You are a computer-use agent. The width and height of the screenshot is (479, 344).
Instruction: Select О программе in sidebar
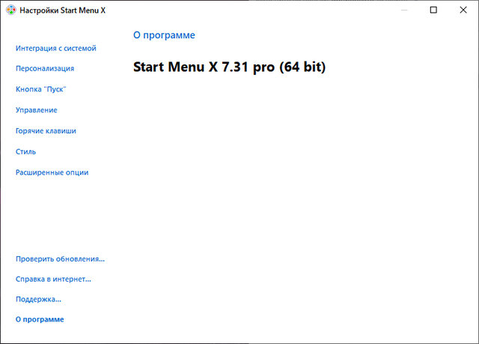click(40, 319)
